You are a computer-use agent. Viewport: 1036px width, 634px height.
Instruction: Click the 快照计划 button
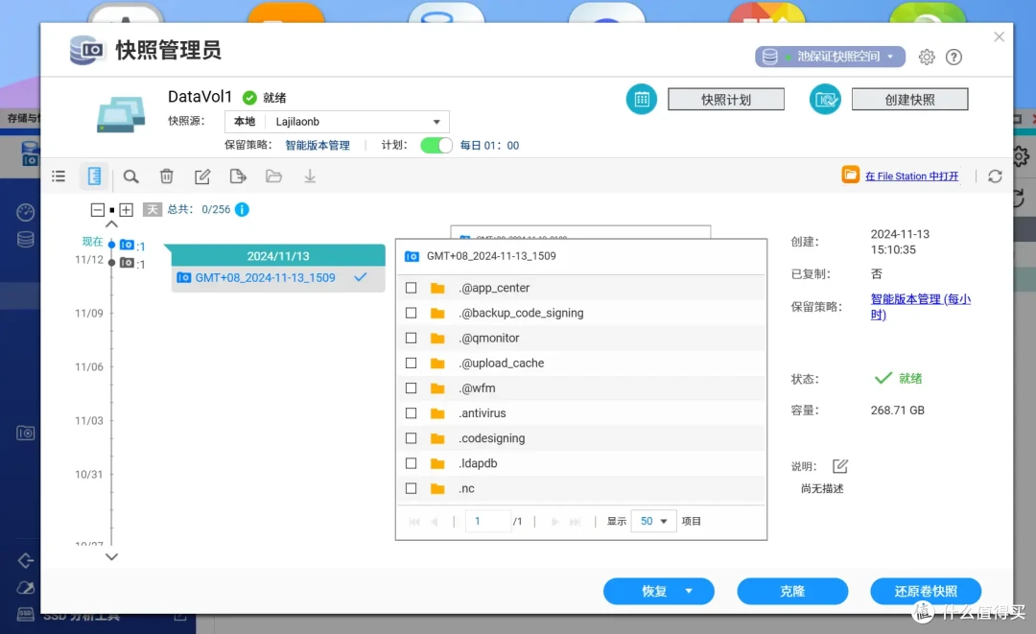pos(726,100)
